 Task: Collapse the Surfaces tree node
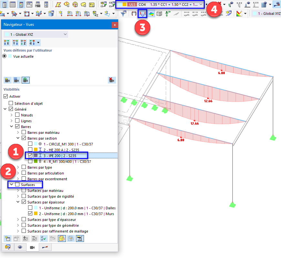click(12, 184)
